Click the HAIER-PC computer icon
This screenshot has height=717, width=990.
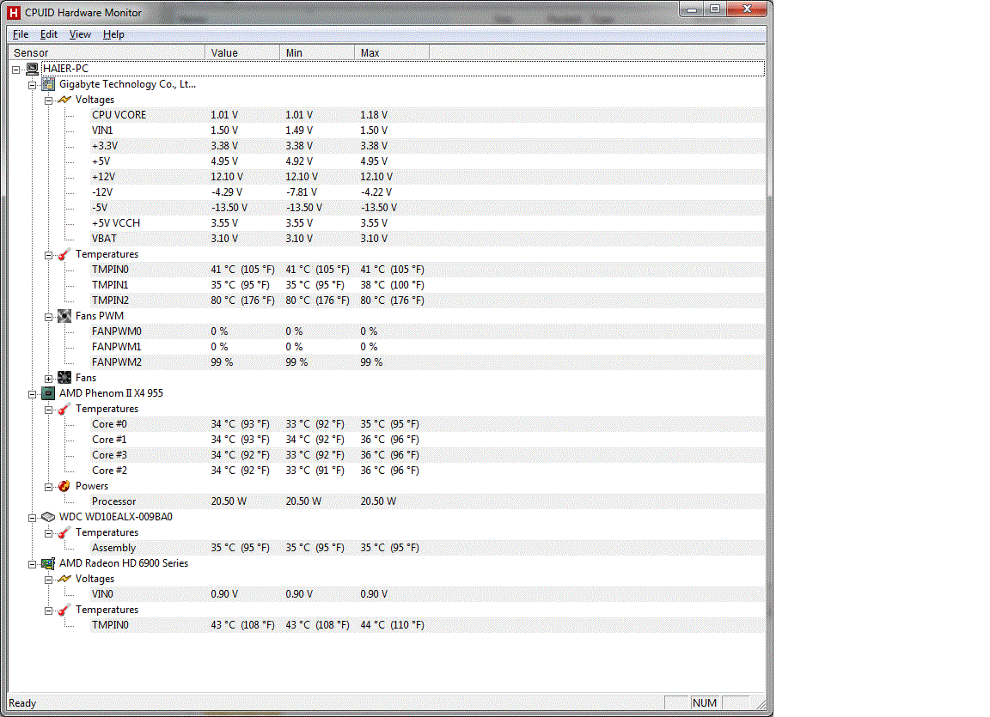(x=32, y=69)
